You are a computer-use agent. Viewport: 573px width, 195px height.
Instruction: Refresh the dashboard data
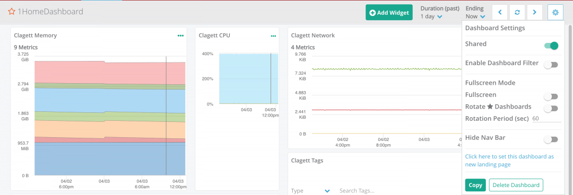coord(517,12)
